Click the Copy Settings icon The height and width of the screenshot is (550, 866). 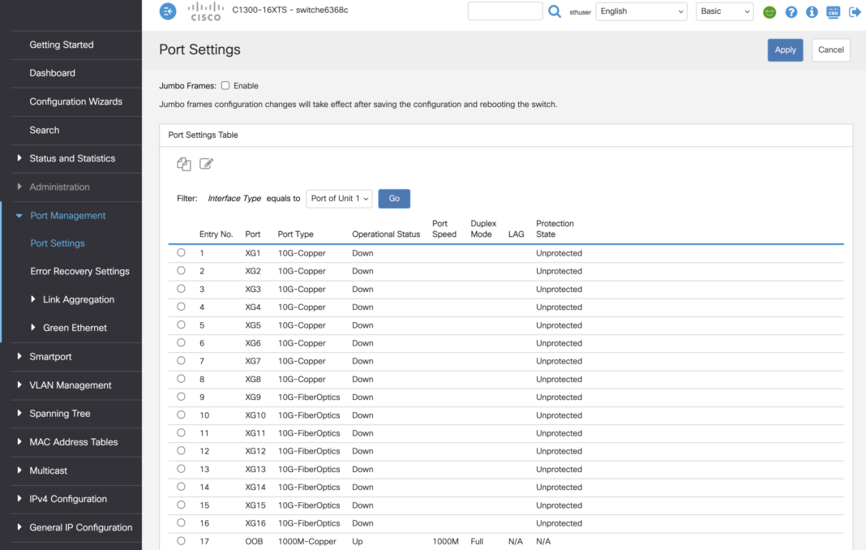click(184, 164)
